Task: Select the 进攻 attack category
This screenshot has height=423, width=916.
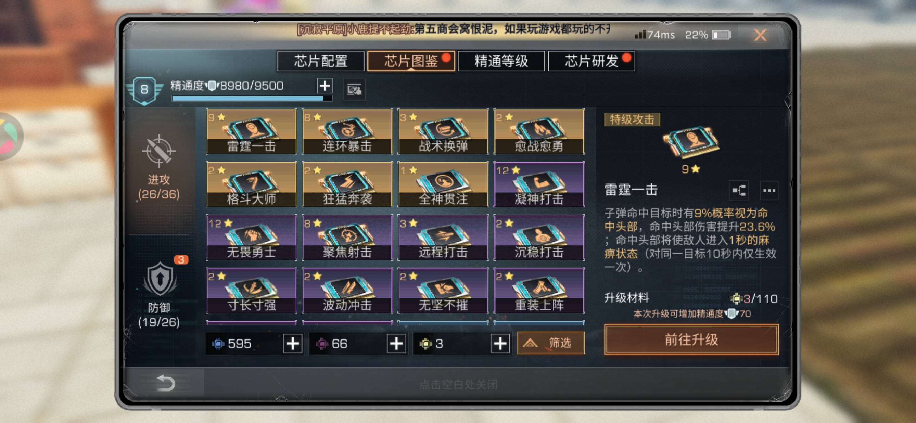Action: point(158,168)
